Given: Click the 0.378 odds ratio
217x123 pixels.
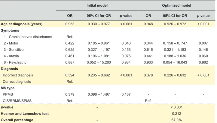Looking at the screenshot, I should point(148,75).
